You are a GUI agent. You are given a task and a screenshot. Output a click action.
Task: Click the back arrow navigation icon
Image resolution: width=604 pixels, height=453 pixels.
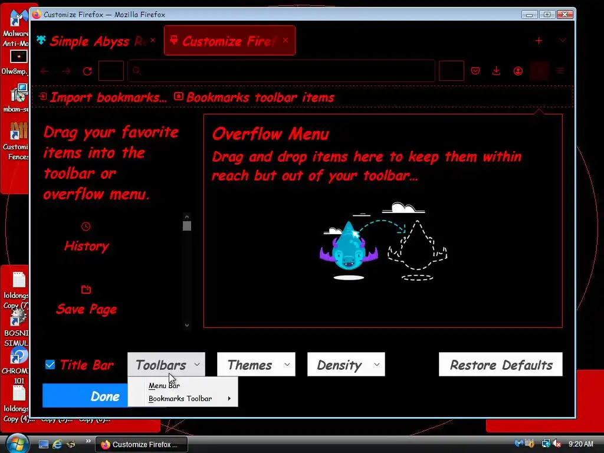[x=44, y=71]
